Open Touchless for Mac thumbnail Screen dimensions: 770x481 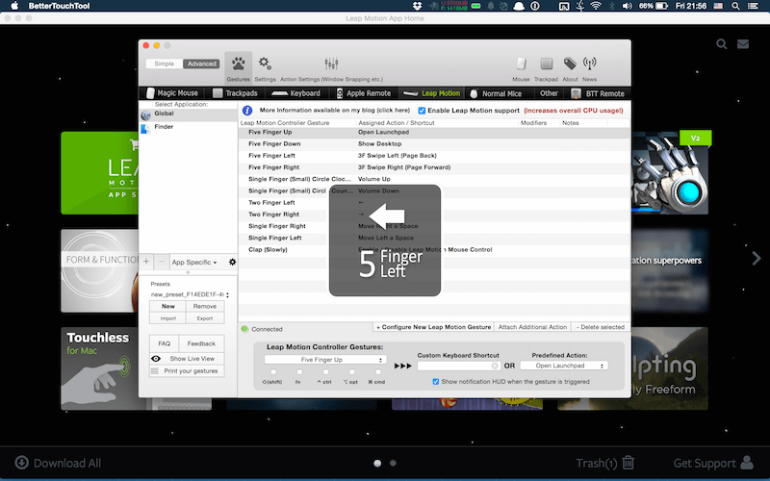click(98, 368)
